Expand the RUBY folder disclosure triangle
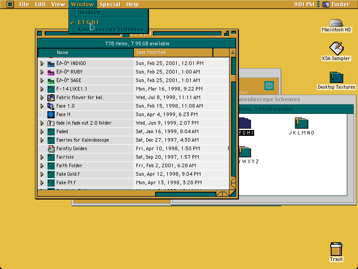 click(42, 72)
